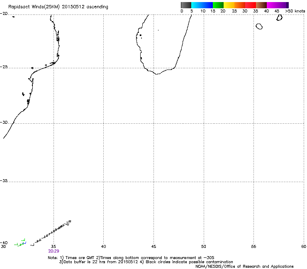Click legend scale value '45'
The width and height of the screenshot is (307, 269).
277,11
